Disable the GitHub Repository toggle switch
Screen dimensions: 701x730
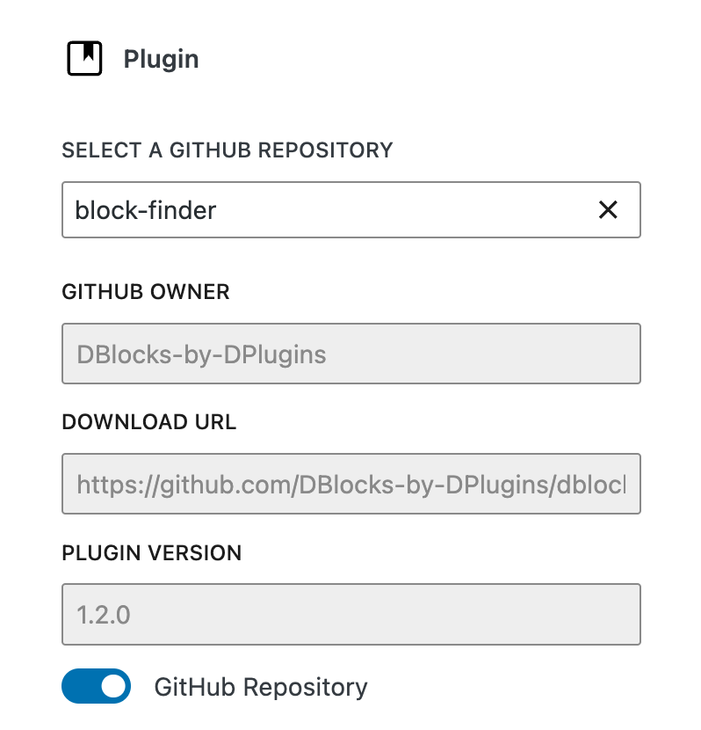[x=97, y=686]
